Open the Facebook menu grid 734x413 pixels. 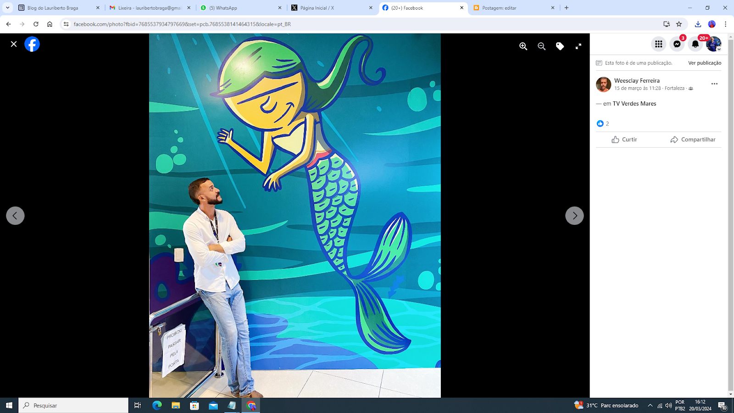pos(658,44)
